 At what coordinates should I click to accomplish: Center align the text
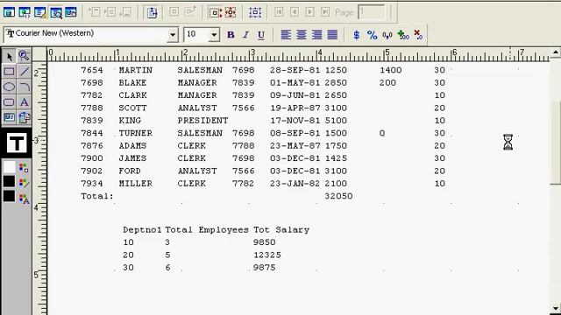point(302,35)
